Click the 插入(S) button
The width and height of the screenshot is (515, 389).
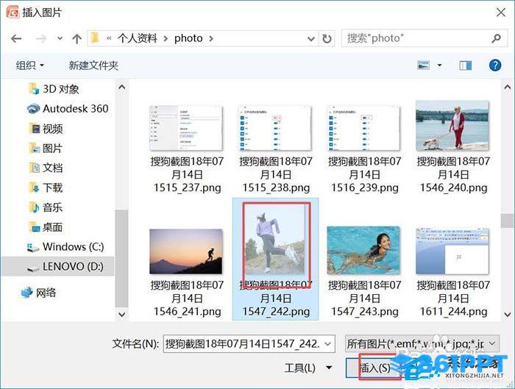[375, 368]
